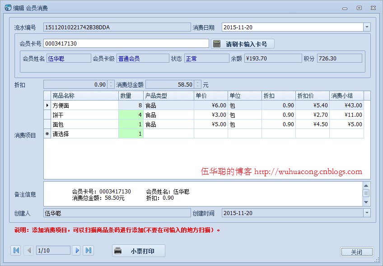Click the 单价 column header
Viewport: 383px width, 266px height.
click(211, 96)
